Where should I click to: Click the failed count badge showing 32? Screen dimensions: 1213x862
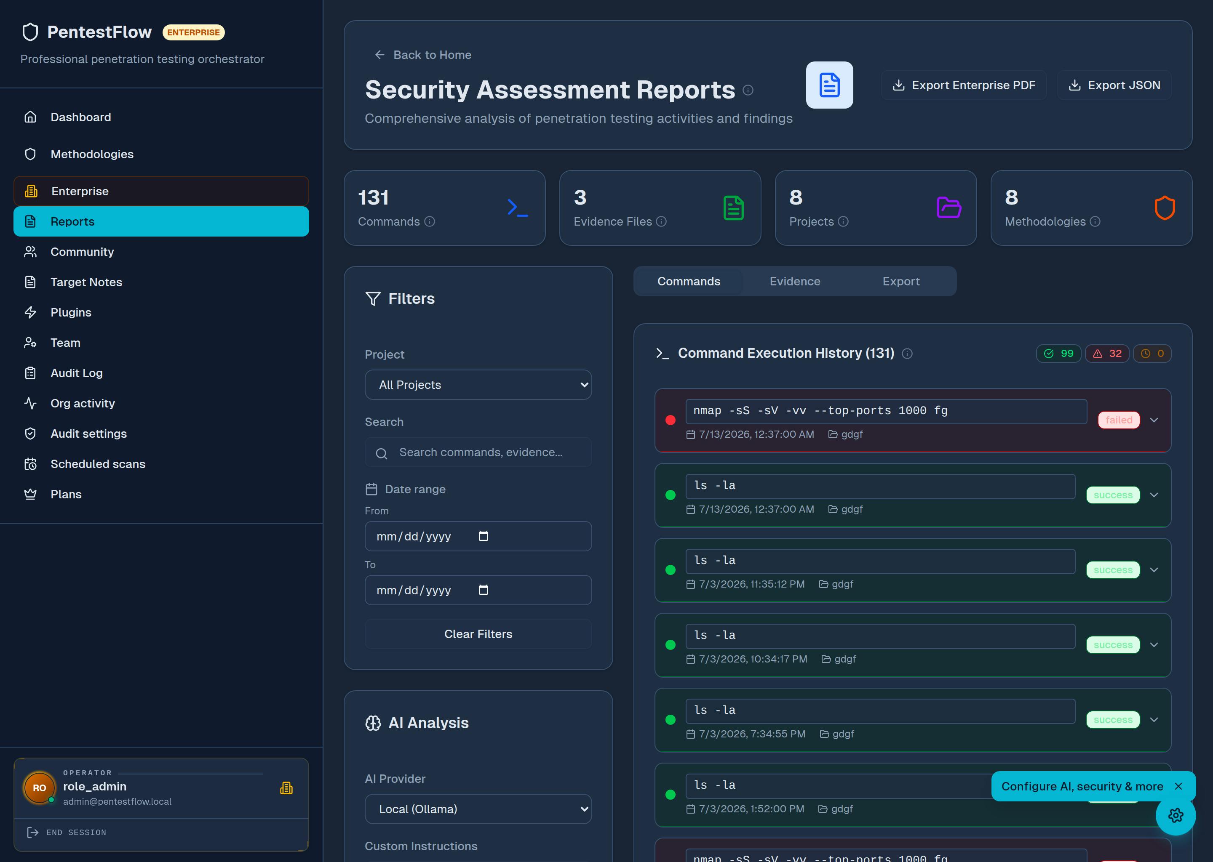[x=1107, y=354]
